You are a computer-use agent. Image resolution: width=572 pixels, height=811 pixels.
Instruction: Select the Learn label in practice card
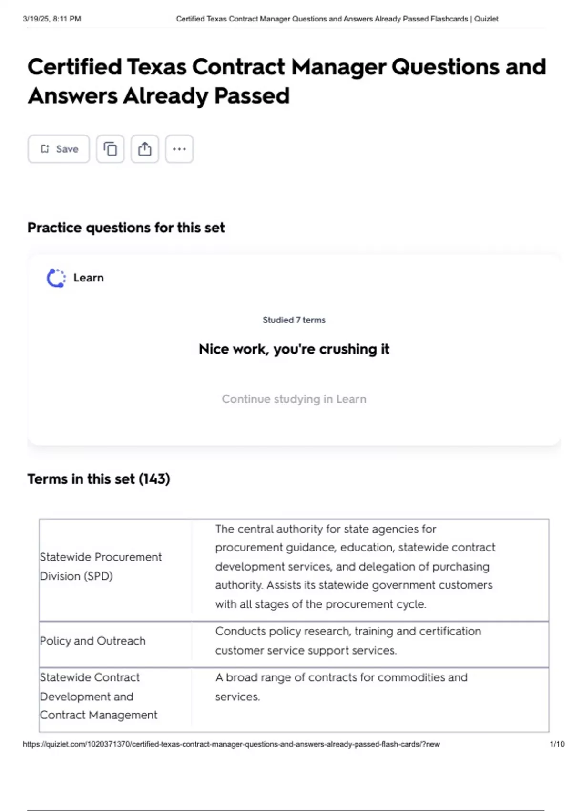88,278
